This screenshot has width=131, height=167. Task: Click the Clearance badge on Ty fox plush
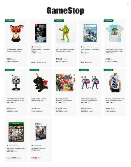point(10,21)
